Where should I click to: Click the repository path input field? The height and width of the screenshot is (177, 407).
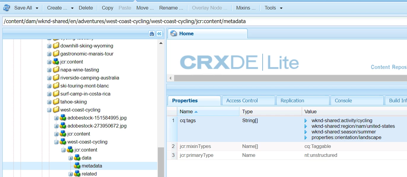204,21
